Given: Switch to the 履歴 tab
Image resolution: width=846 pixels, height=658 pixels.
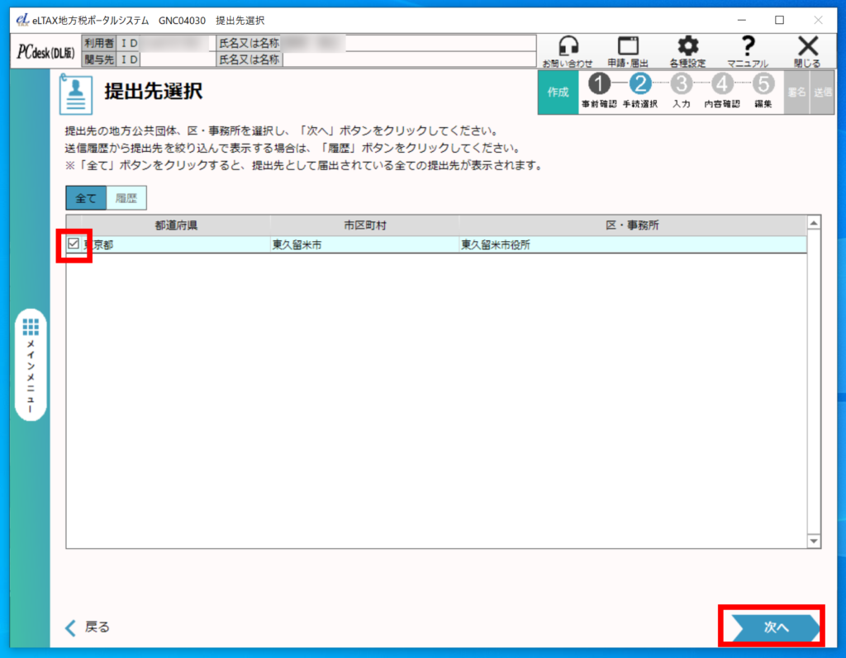Looking at the screenshot, I should [126, 198].
